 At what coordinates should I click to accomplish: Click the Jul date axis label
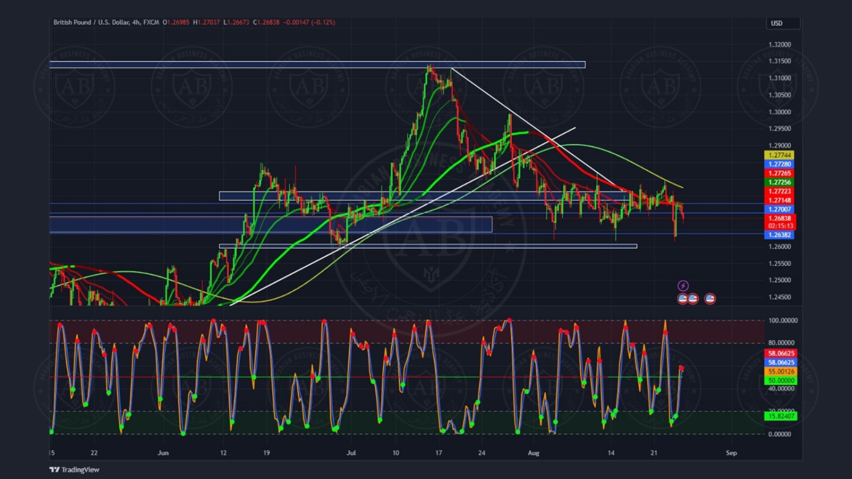pos(351,453)
